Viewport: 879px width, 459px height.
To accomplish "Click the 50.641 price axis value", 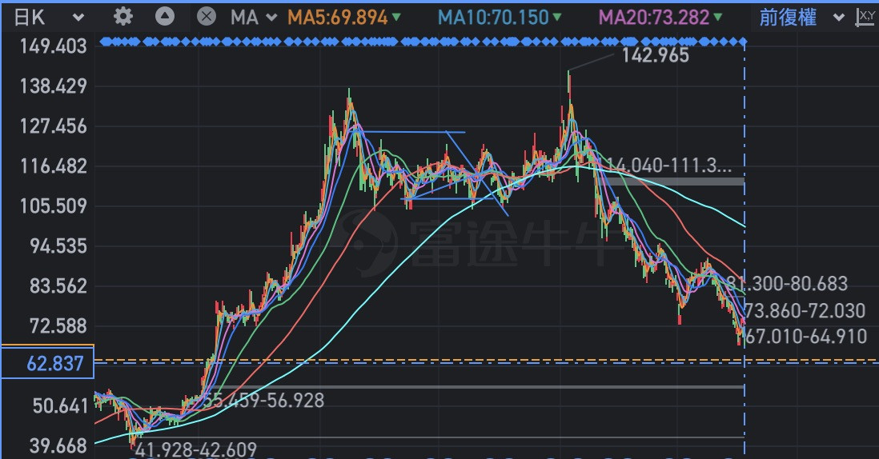I will [x=60, y=406].
